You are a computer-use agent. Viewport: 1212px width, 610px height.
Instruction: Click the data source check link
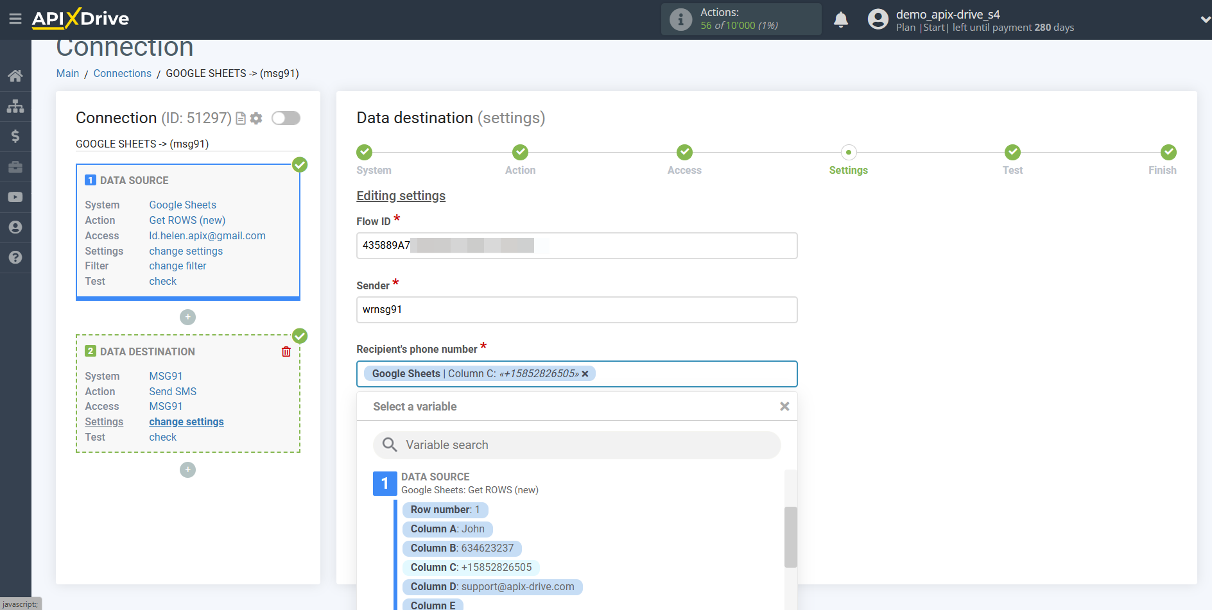(162, 282)
